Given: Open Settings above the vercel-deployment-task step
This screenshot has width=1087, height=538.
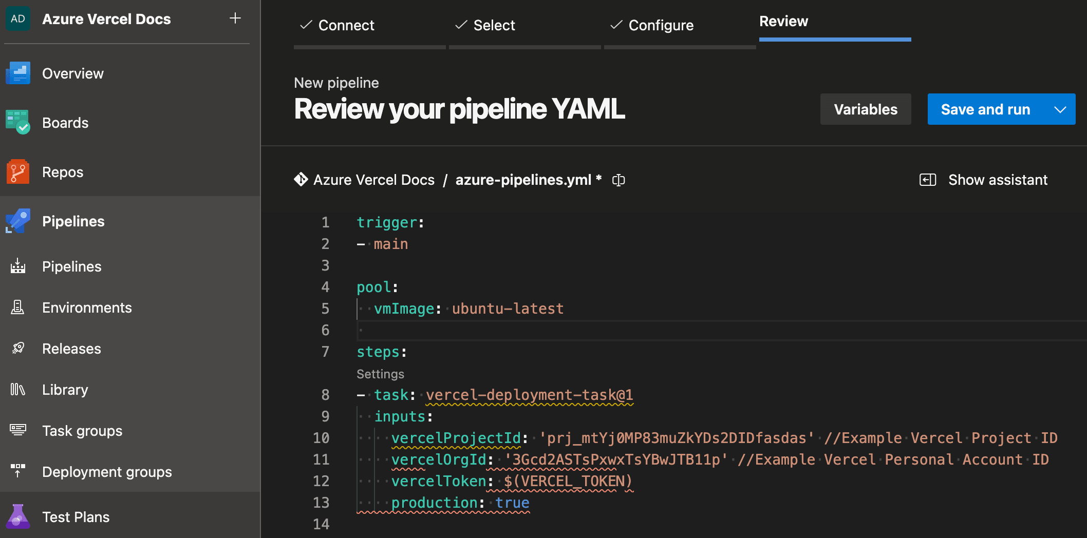Looking at the screenshot, I should pyautogui.click(x=380, y=374).
